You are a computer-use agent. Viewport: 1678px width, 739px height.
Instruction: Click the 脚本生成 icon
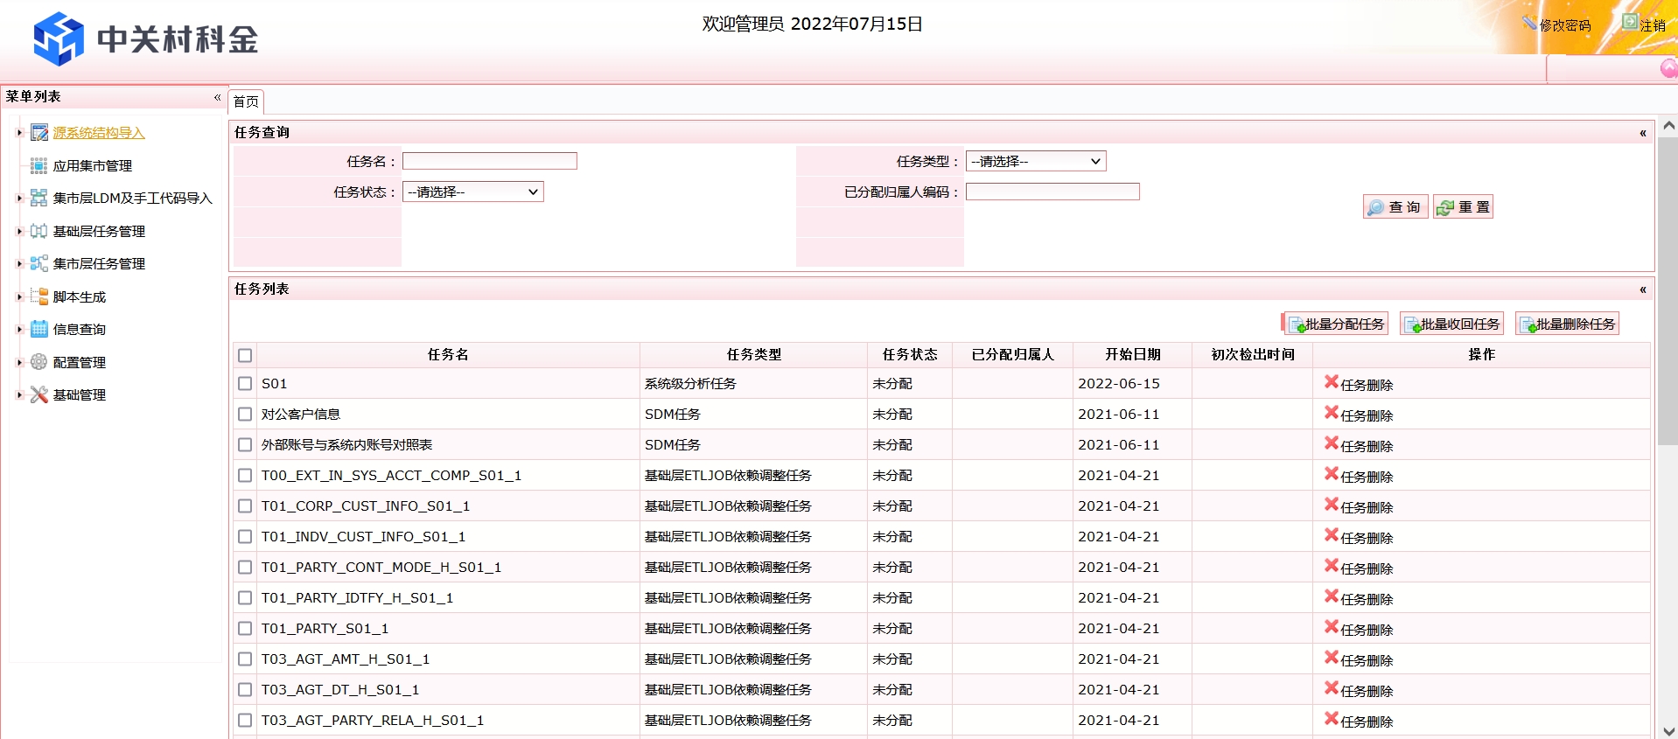[39, 296]
